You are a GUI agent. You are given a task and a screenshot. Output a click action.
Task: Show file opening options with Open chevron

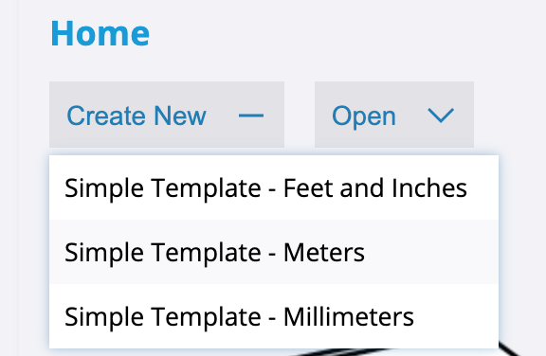click(441, 116)
